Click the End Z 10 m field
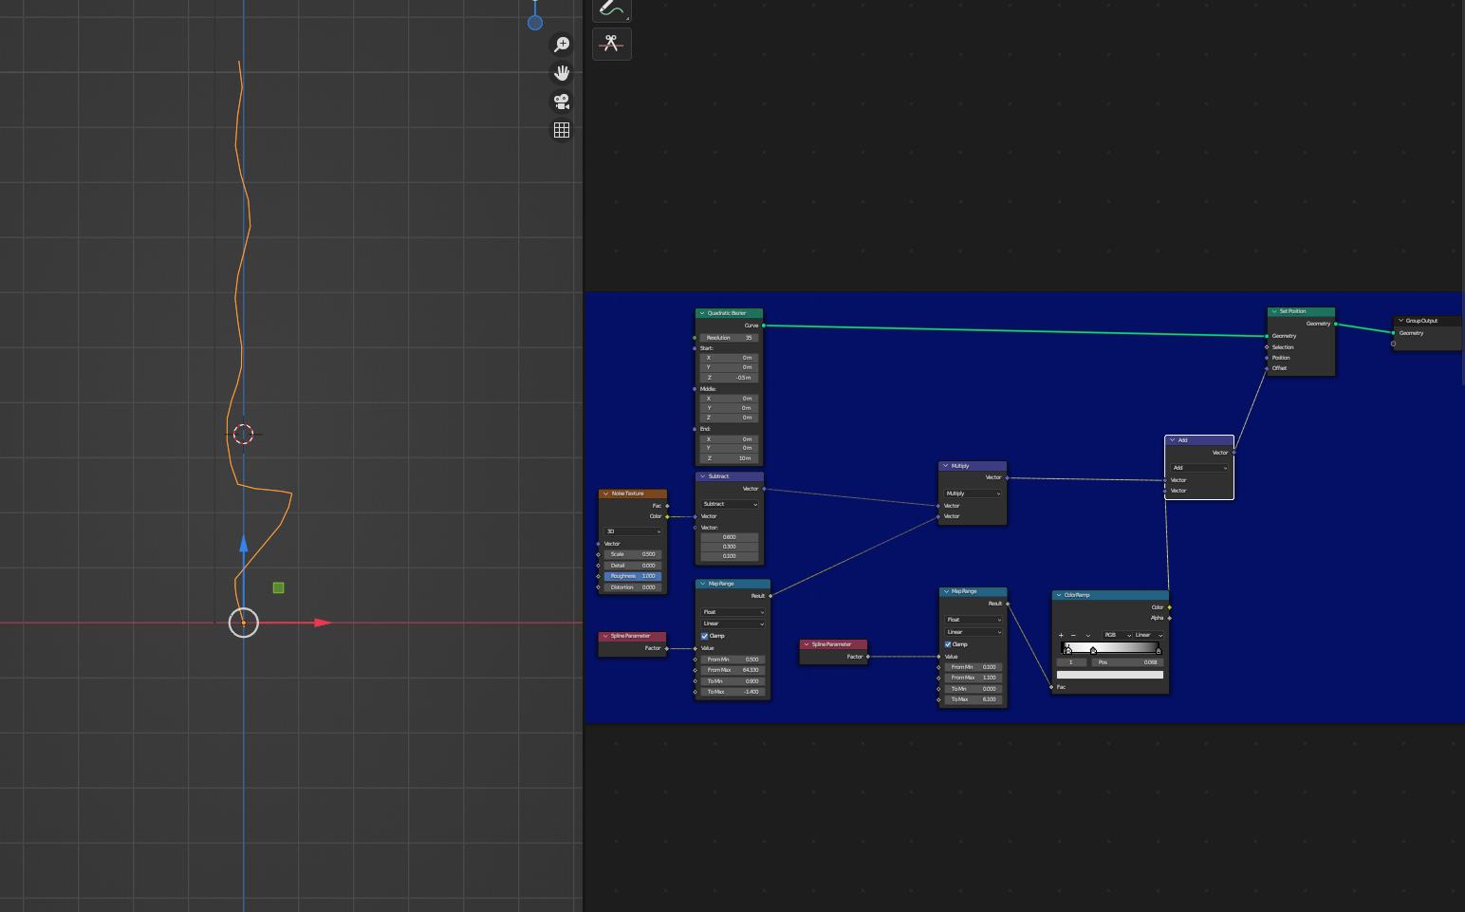The width and height of the screenshot is (1465, 912). point(729,458)
